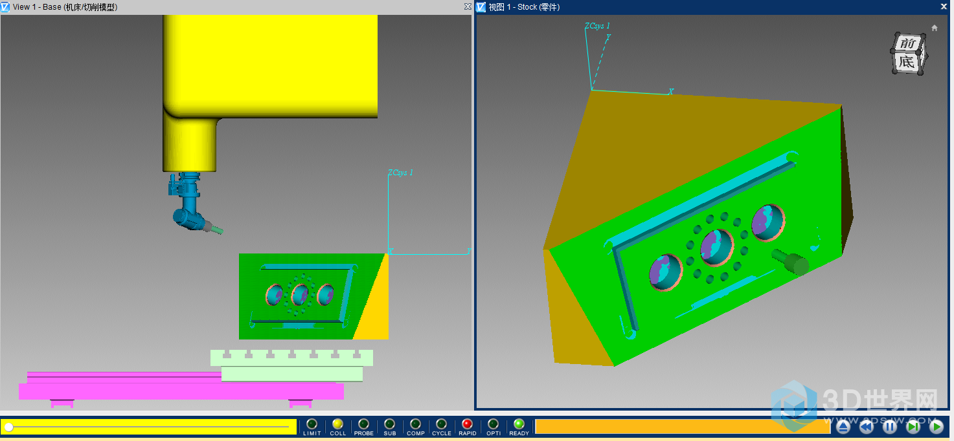Pause the simulation
This screenshot has height=441, width=954.
click(890, 427)
